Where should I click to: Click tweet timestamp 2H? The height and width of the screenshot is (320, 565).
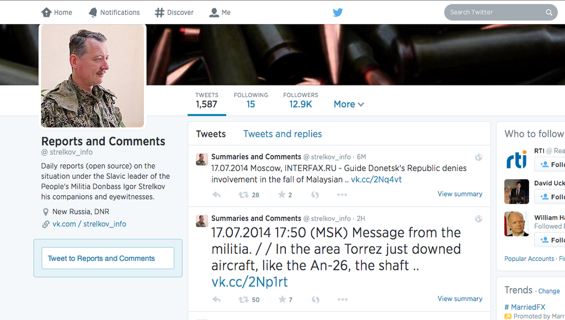click(361, 218)
